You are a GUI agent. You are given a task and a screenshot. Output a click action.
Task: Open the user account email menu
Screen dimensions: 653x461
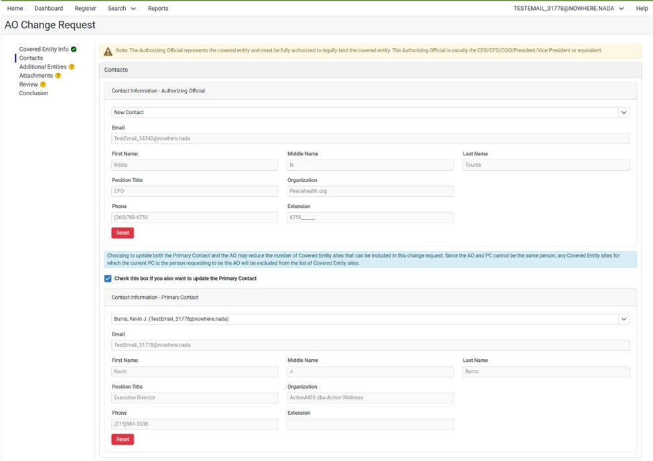[568, 8]
